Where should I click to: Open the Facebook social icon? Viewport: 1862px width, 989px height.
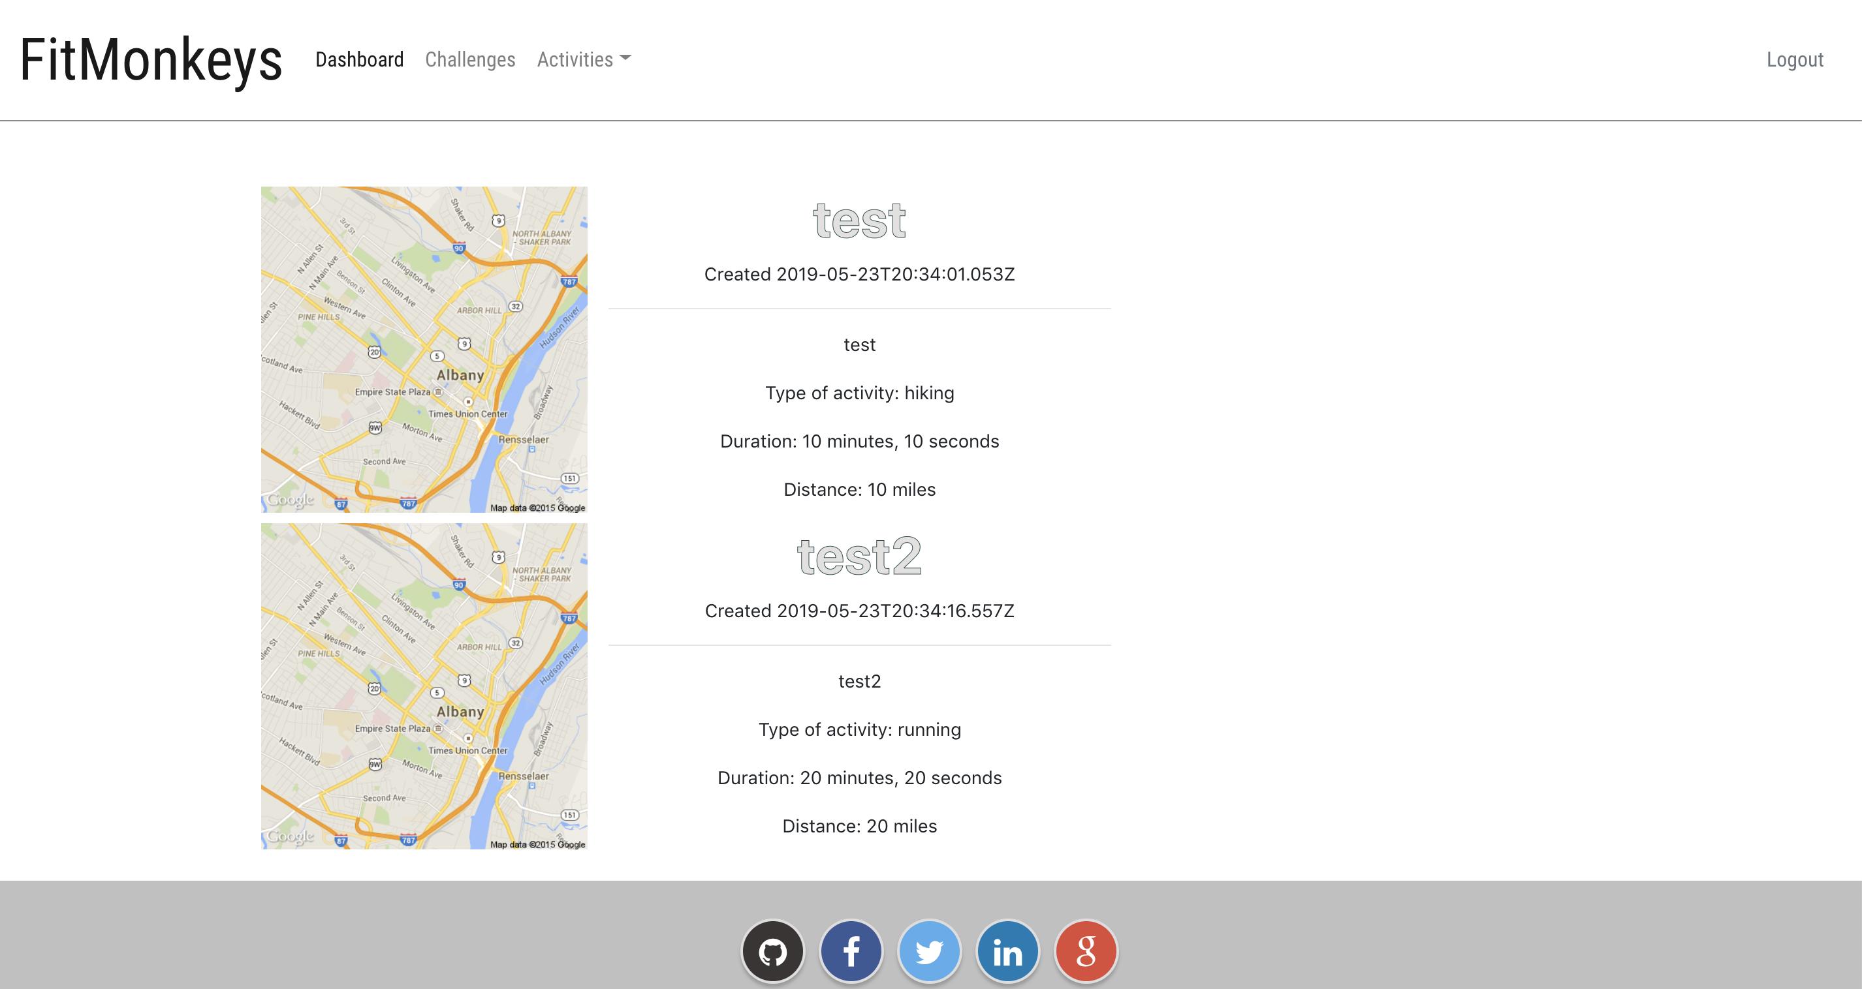(851, 951)
